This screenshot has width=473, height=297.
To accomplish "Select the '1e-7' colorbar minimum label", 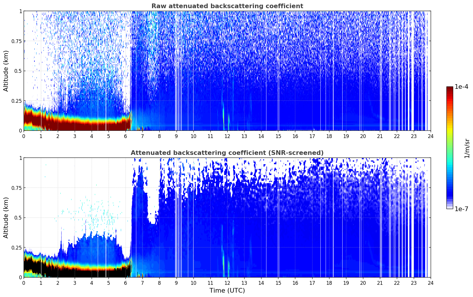I will pyautogui.click(x=461, y=209).
